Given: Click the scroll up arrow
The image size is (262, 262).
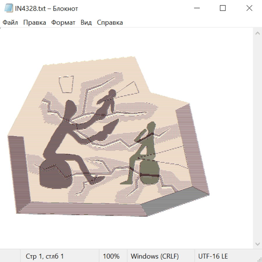Looking at the screenshot, I should pos(257,33).
